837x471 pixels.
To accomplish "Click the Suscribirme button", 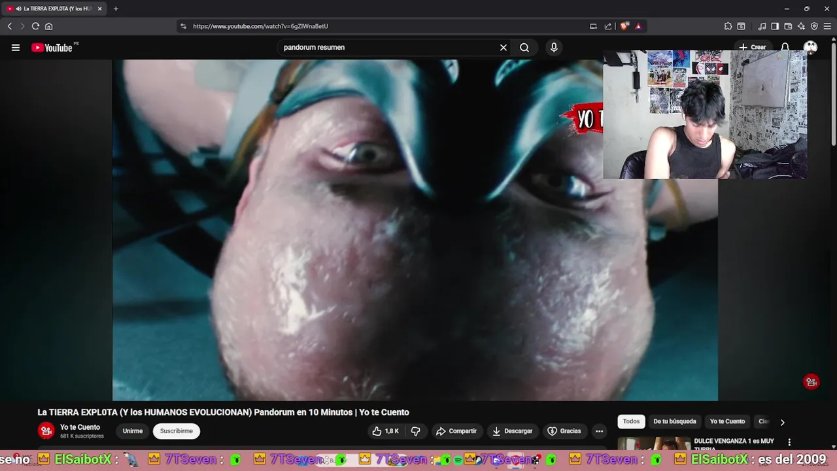I will [x=177, y=431].
